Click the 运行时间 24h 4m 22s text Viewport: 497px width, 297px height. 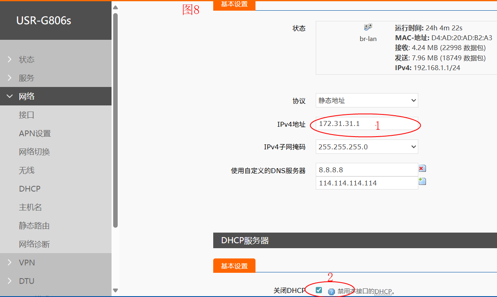(429, 28)
